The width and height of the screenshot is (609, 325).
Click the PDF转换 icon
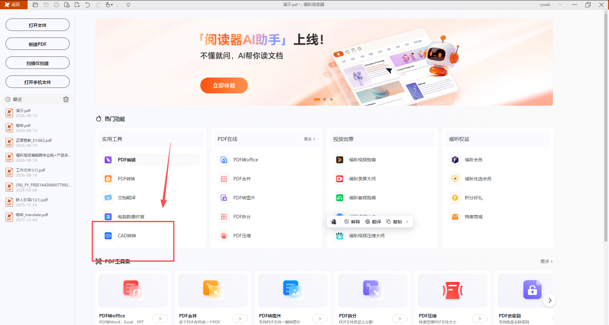tap(108, 179)
